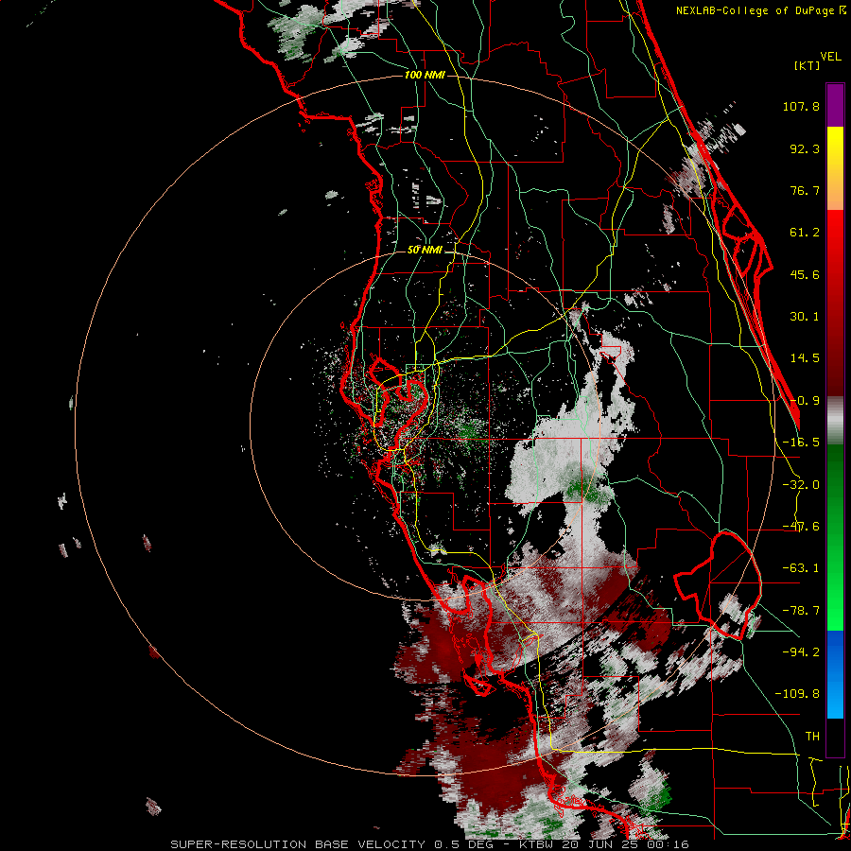The height and width of the screenshot is (851, 851).
Task: Select the 45.6 scale value
Action: [x=805, y=274]
